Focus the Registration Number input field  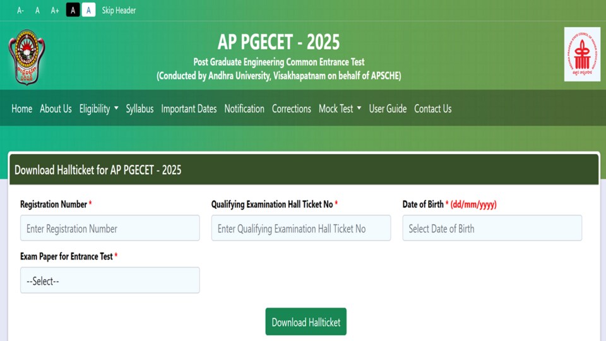(x=110, y=228)
